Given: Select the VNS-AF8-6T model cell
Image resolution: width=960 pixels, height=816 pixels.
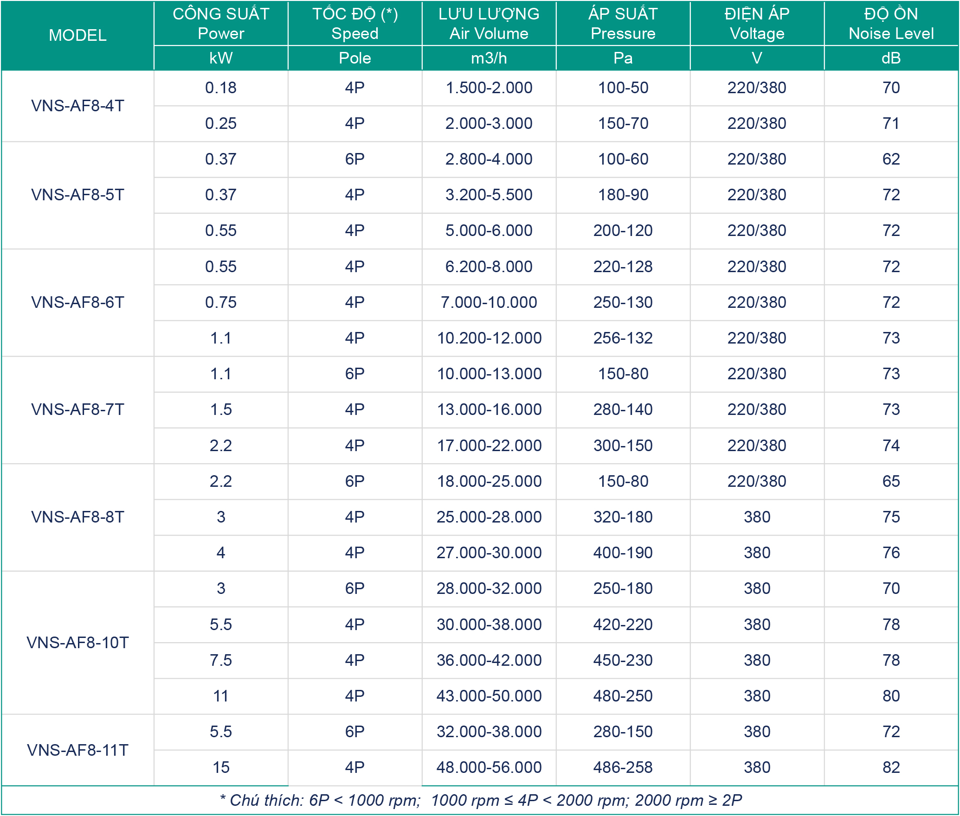Looking at the screenshot, I should tap(77, 302).
